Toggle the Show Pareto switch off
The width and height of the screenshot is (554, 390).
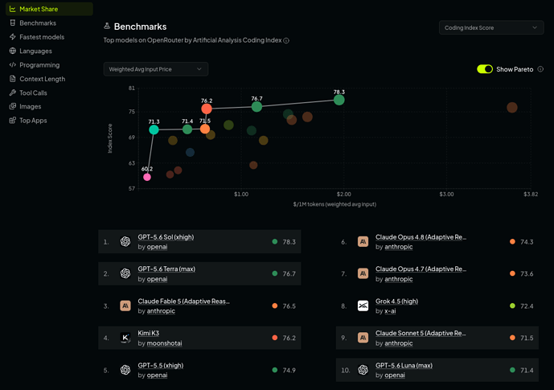(485, 69)
